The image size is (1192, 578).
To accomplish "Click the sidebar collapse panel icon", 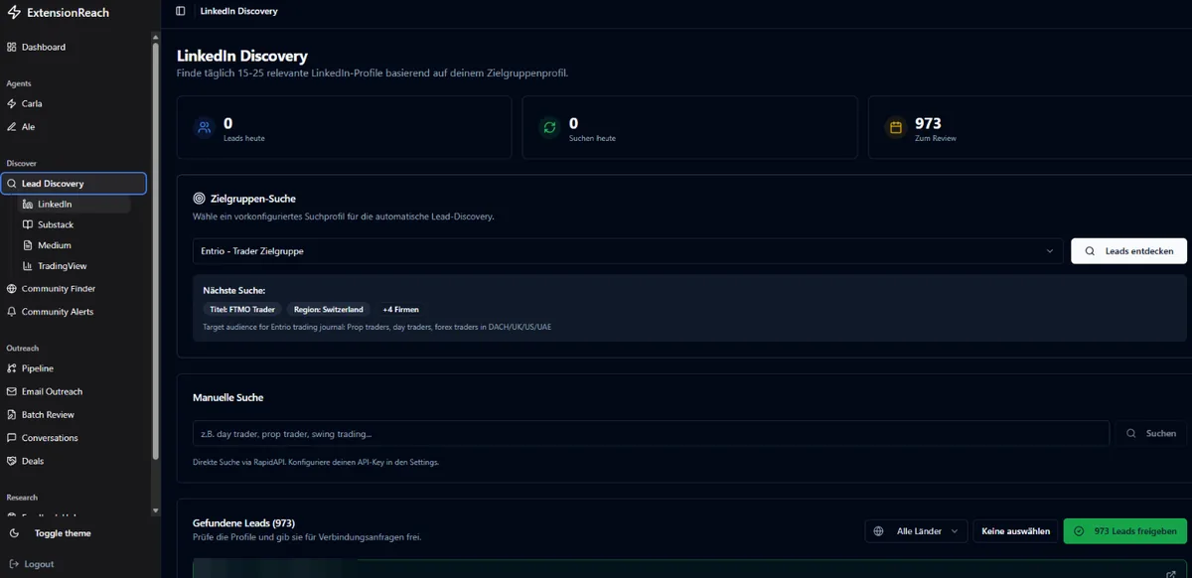I will click(x=180, y=11).
